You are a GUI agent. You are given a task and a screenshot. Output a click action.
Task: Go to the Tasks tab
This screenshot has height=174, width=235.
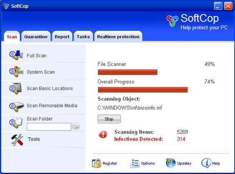[83, 36]
